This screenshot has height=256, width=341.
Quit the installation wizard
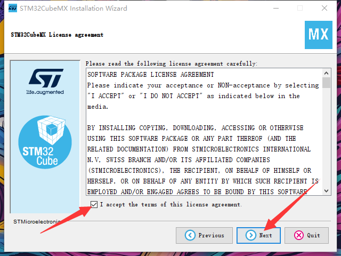pyautogui.click(x=306, y=235)
